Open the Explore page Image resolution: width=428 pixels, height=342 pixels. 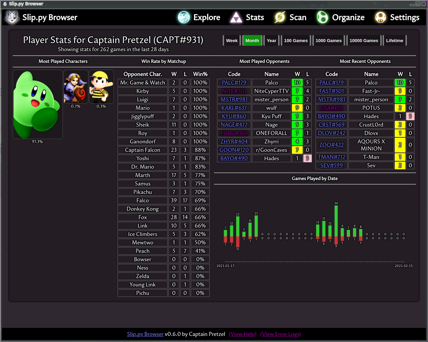pyautogui.click(x=199, y=17)
